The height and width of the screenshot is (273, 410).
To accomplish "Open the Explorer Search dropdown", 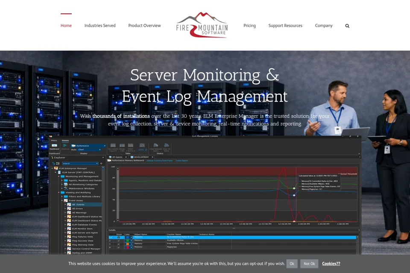I will tap(97, 163).
